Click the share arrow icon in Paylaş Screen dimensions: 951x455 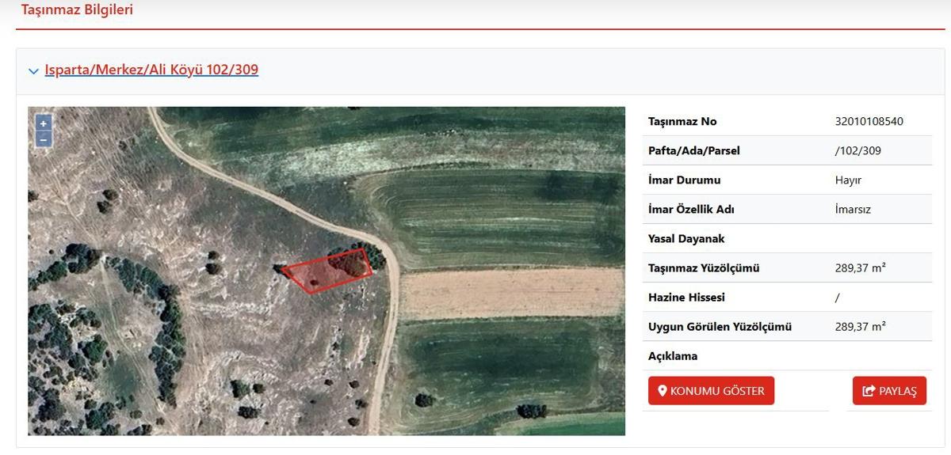click(869, 391)
